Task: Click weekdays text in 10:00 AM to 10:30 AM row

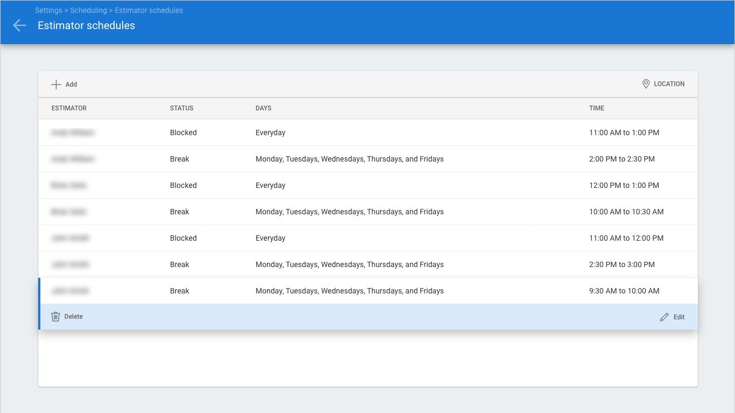Action: pos(350,212)
